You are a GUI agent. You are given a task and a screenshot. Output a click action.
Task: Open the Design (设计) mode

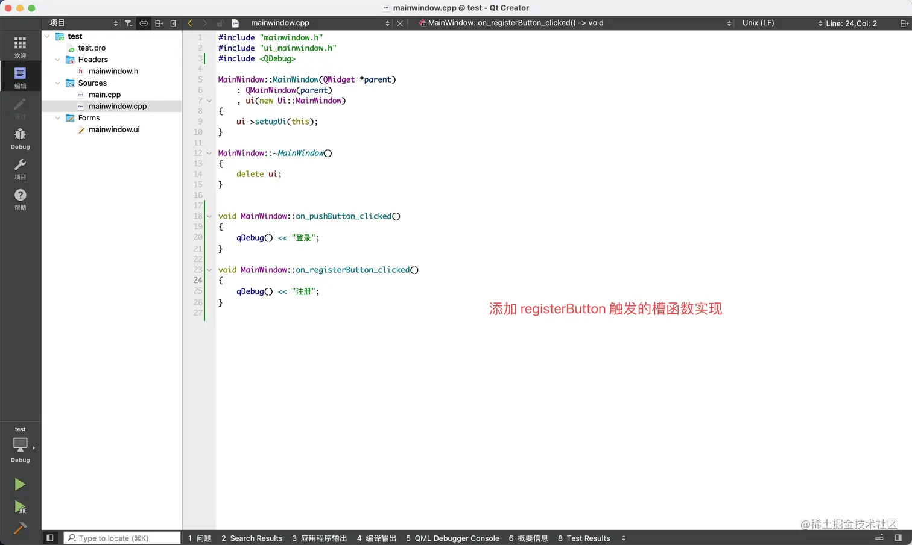click(x=20, y=108)
